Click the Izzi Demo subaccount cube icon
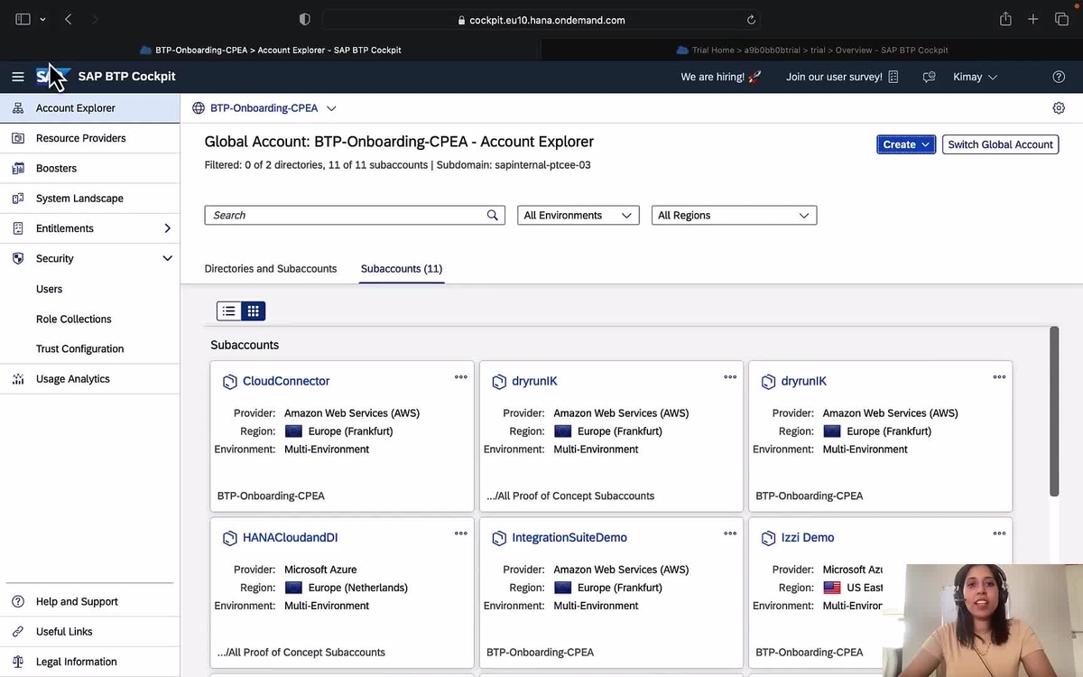This screenshot has width=1083, height=677. tap(768, 538)
